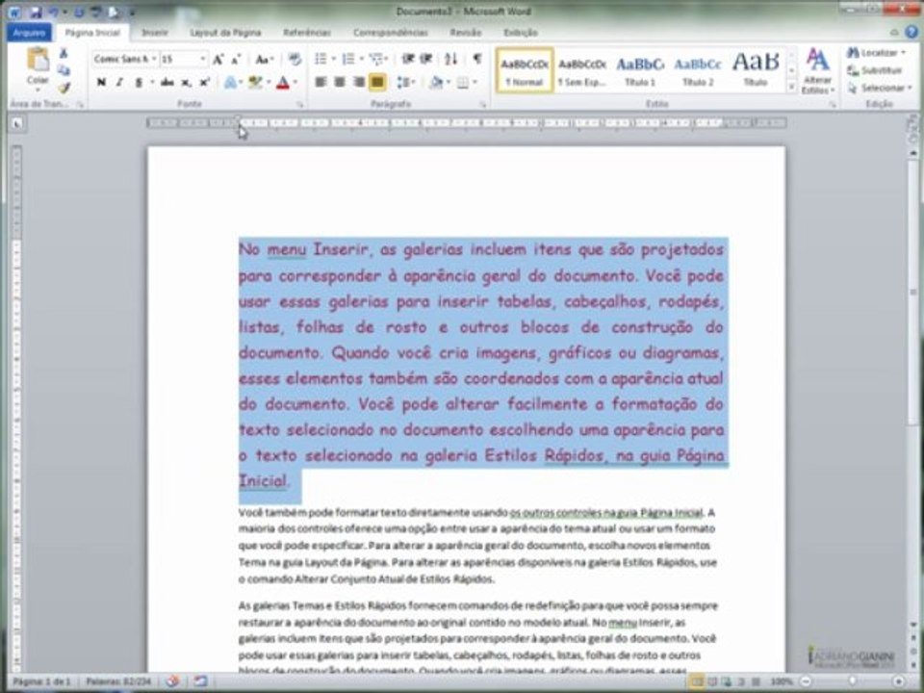Apply superscript formatting

point(204,83)
